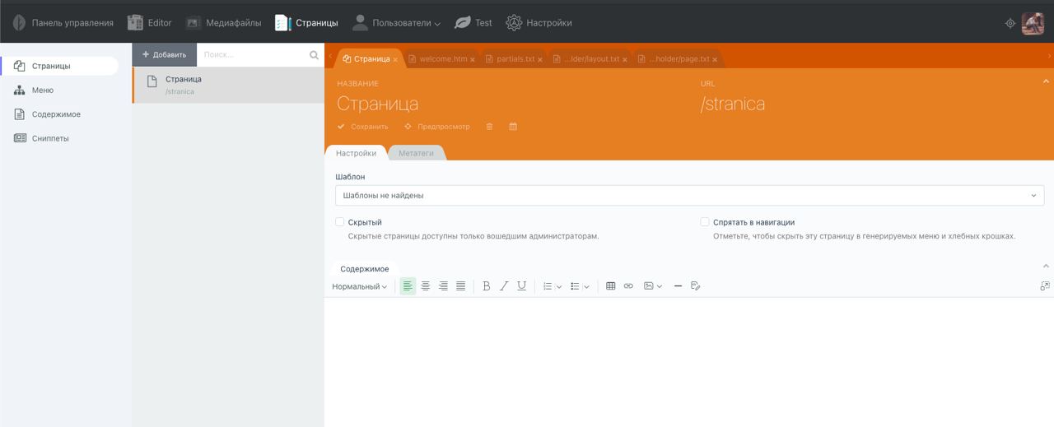Open Страницы in the top navigation bar
Screen dimensions: 1054x427
click(x=306, y=23)
